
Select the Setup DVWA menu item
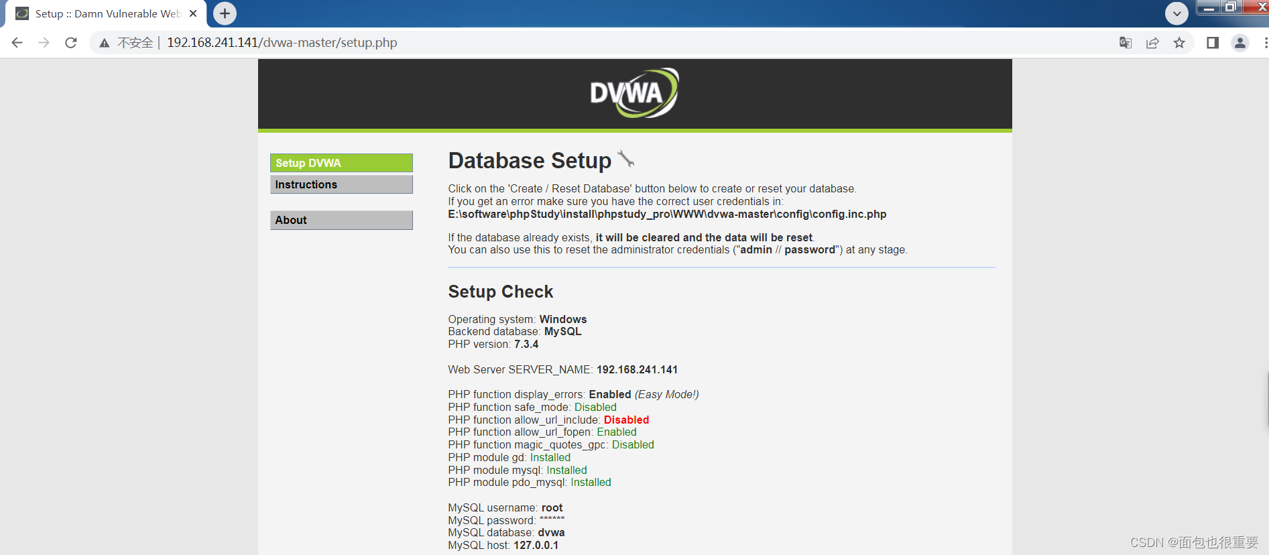(x=341, y=163)
